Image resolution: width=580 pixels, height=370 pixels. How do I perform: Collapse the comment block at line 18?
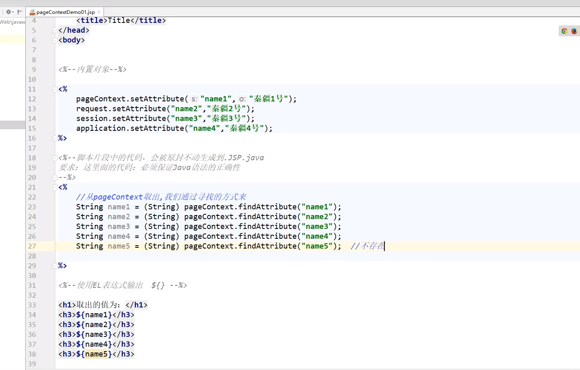[55, 158]
